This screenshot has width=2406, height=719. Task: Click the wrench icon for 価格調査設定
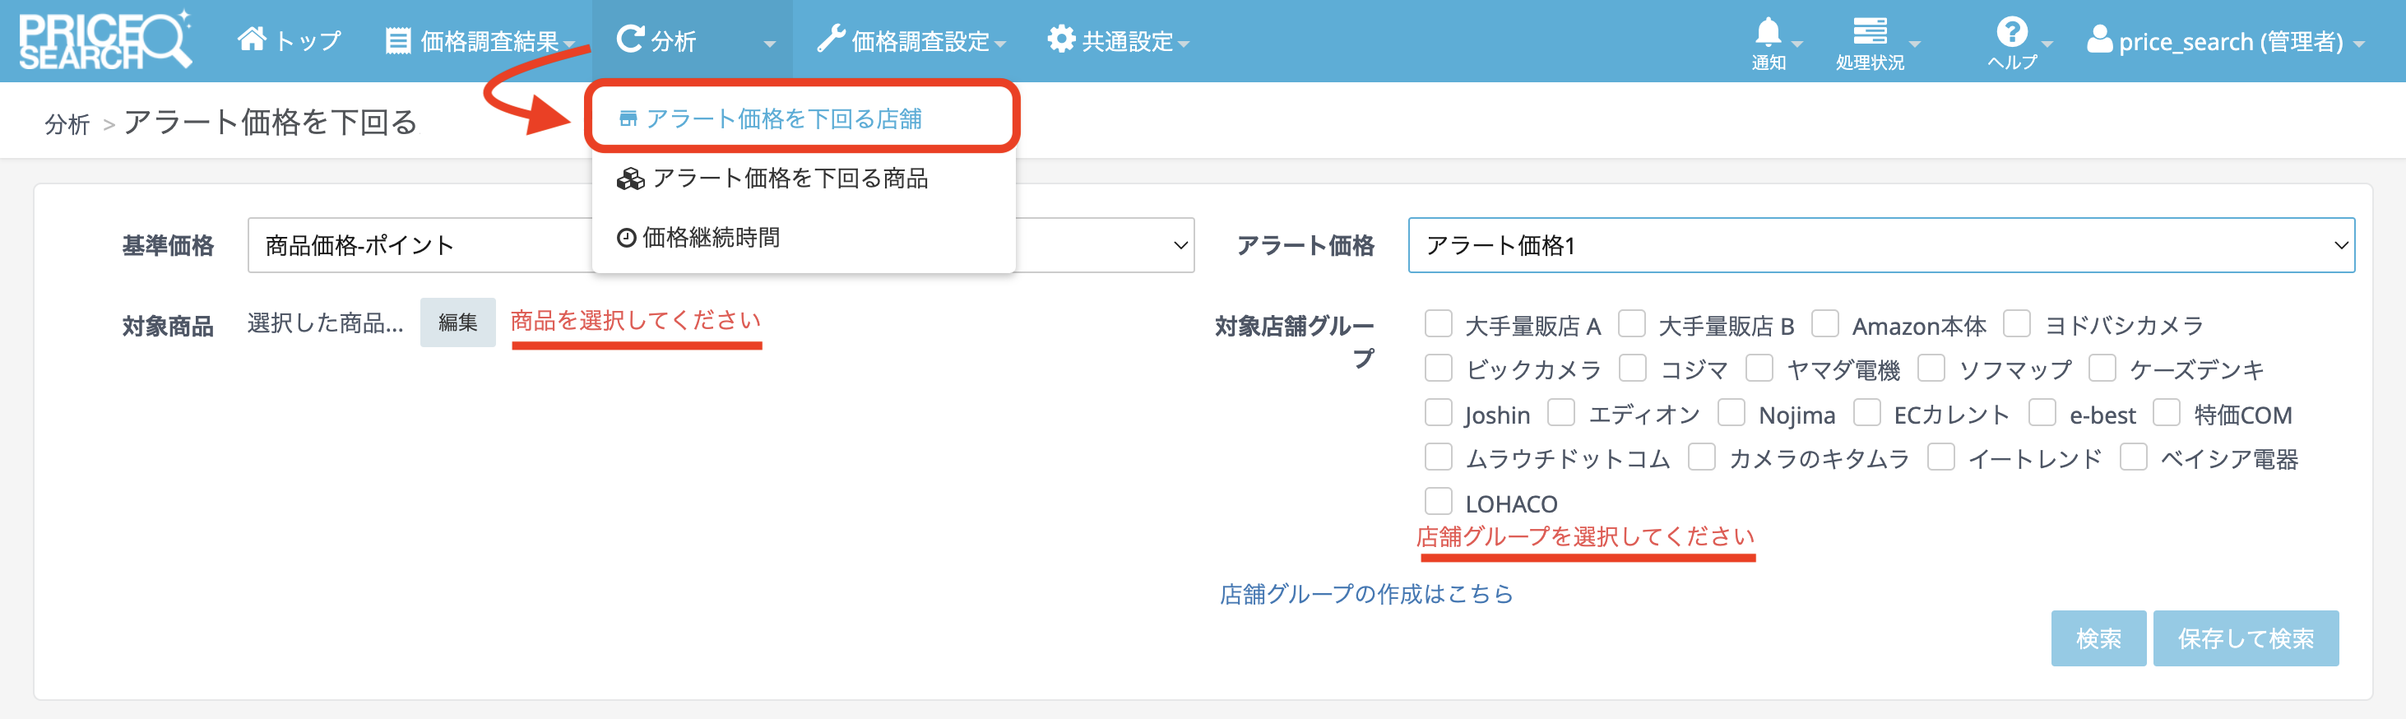[x=829, y=39]
